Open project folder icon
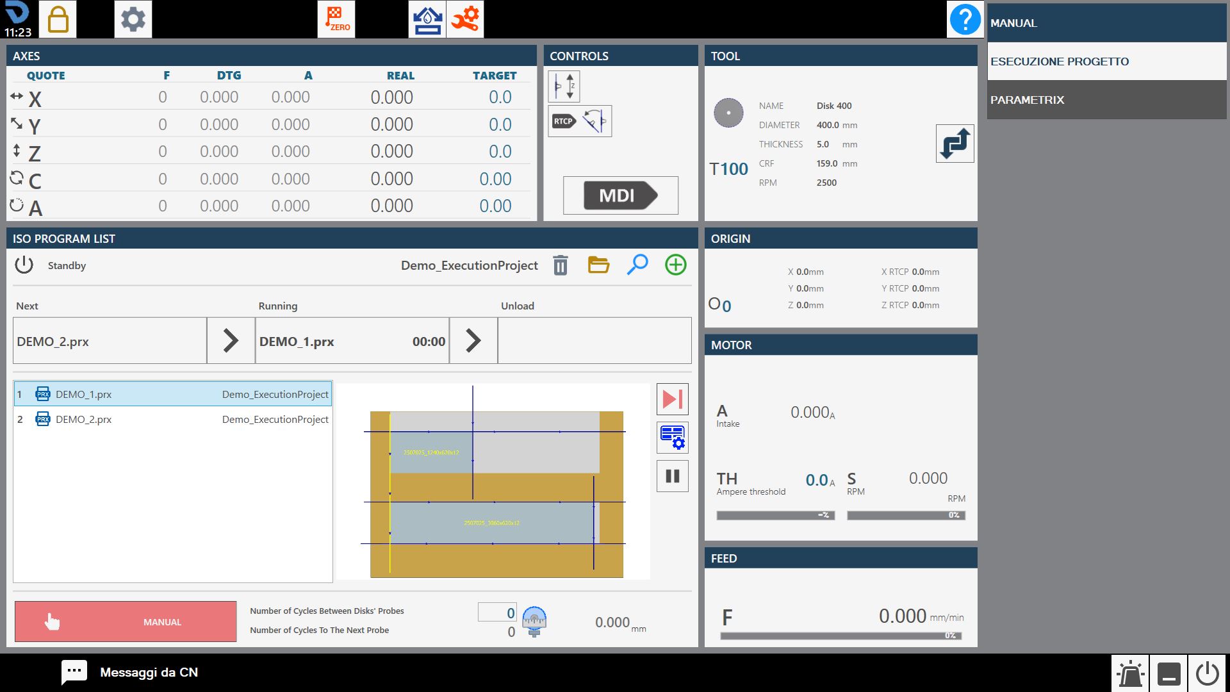1230x692 pixels. pyautogui.click(x=598, y=265)
